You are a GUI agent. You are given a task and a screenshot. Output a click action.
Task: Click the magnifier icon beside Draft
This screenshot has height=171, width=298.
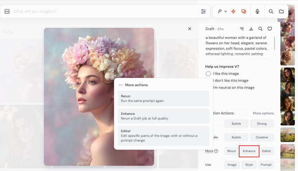(x=260, y=29)
